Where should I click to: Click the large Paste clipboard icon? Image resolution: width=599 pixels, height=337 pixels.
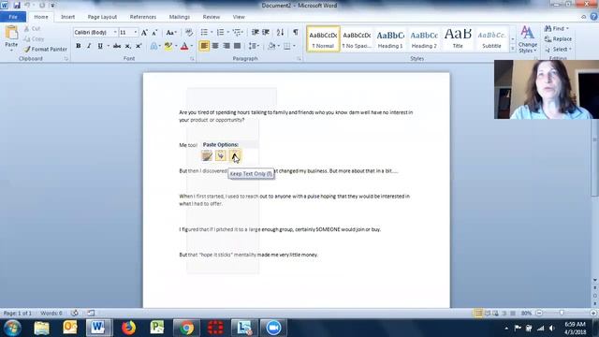tap(11, 34)
